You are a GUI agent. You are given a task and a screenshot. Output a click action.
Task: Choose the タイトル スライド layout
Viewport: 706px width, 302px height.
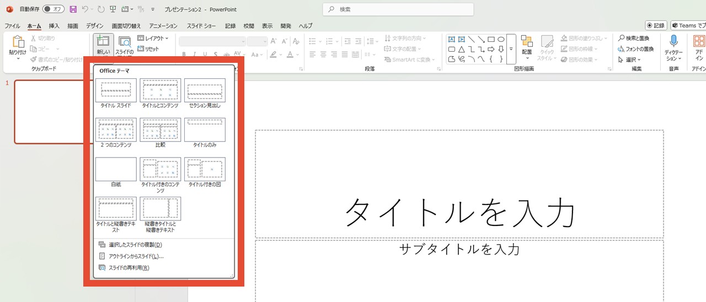pyautogui.click(x=116, y=93)
